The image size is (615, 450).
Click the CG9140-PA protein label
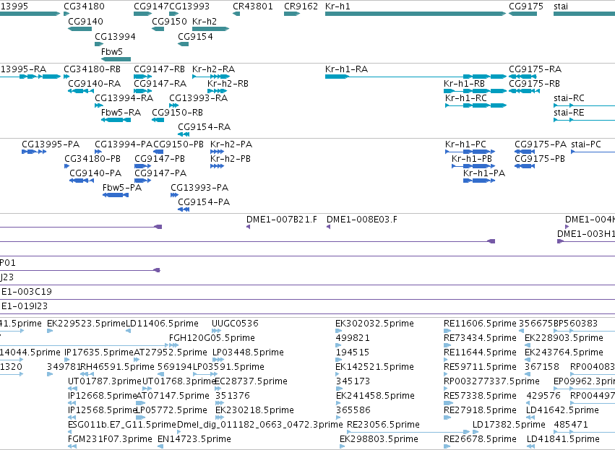coord(95,173)
